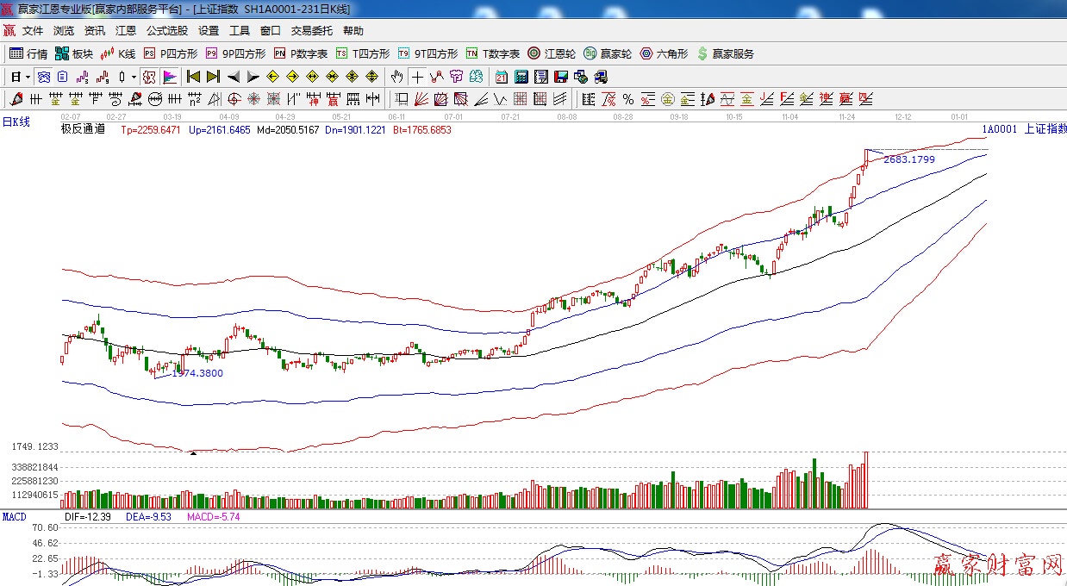Image resolution: width=1067 pixels, height=586 pixels.
Task: Expand the candlestick style dropdown arrow
Action: 134,77
